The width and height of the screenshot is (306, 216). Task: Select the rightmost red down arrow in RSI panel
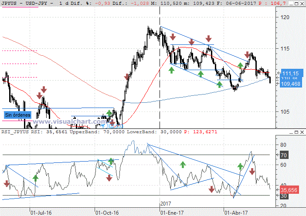pyautogui.click(x=252, y=172)
